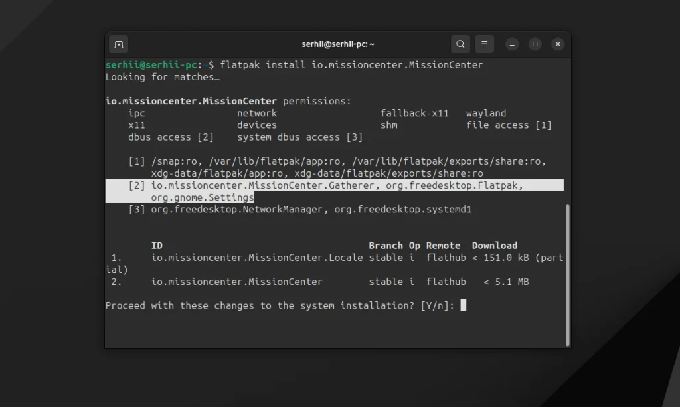Image resolution: width=680 pixels, height=407 pixels.
Task: Click highlighted 'org.freedesktop.Flatpak,' text
Action: (x=454, y=185)
